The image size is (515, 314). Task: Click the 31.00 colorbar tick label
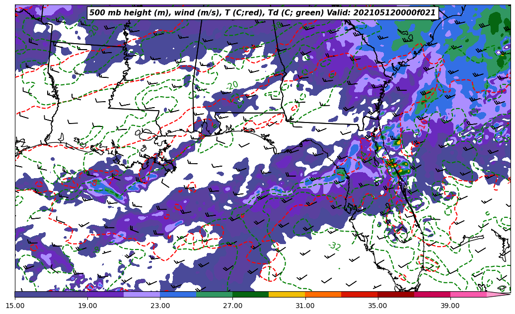tap(305, 306)
